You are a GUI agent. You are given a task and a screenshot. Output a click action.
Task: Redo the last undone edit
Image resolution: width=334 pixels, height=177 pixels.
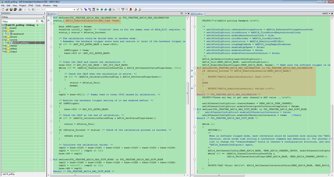[x=42, y=10]
